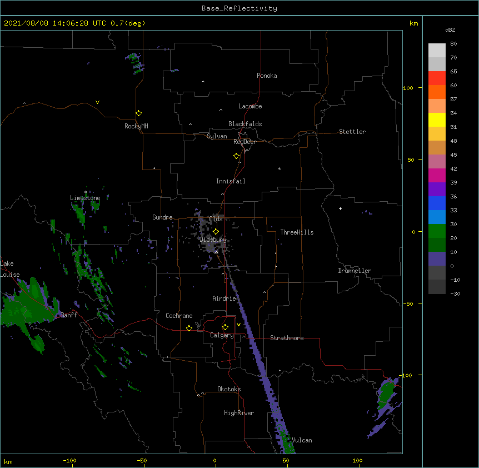Click the yellow V marker northwest of RockyMH
This screenshot has height=468, width=479.
coord(97,102)
